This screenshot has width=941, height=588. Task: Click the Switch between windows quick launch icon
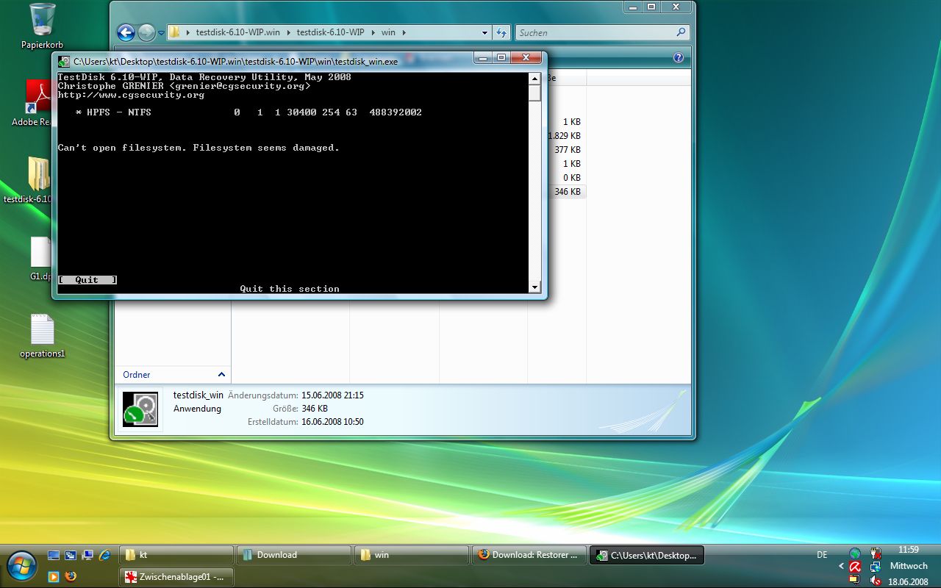[x=71, y=555]
